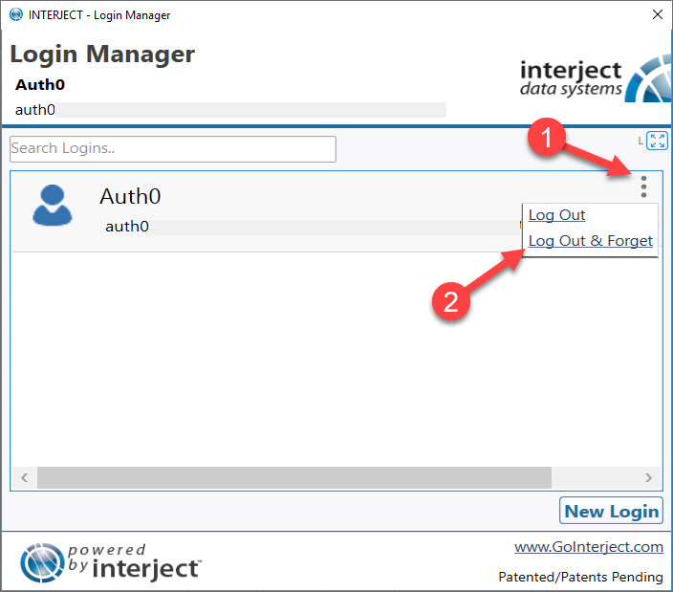This screenshot has height=592, width=673.
Task: Open the www.GoInterject.com link
Action: coord(589,547)
